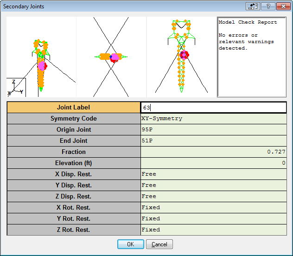Click the Secondary Joints window title
293x256 pixels.
(24, 6)
